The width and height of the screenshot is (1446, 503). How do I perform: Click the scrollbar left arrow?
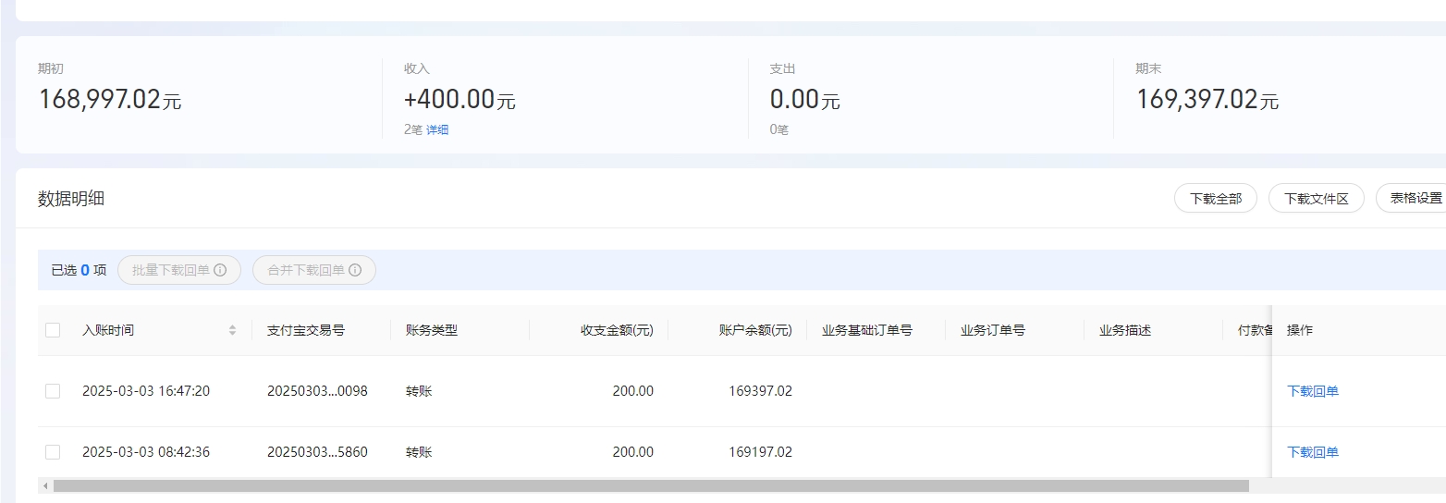coord(43,485)
